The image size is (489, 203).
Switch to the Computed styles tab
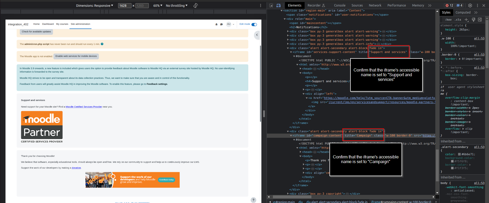tap(463, 13)
